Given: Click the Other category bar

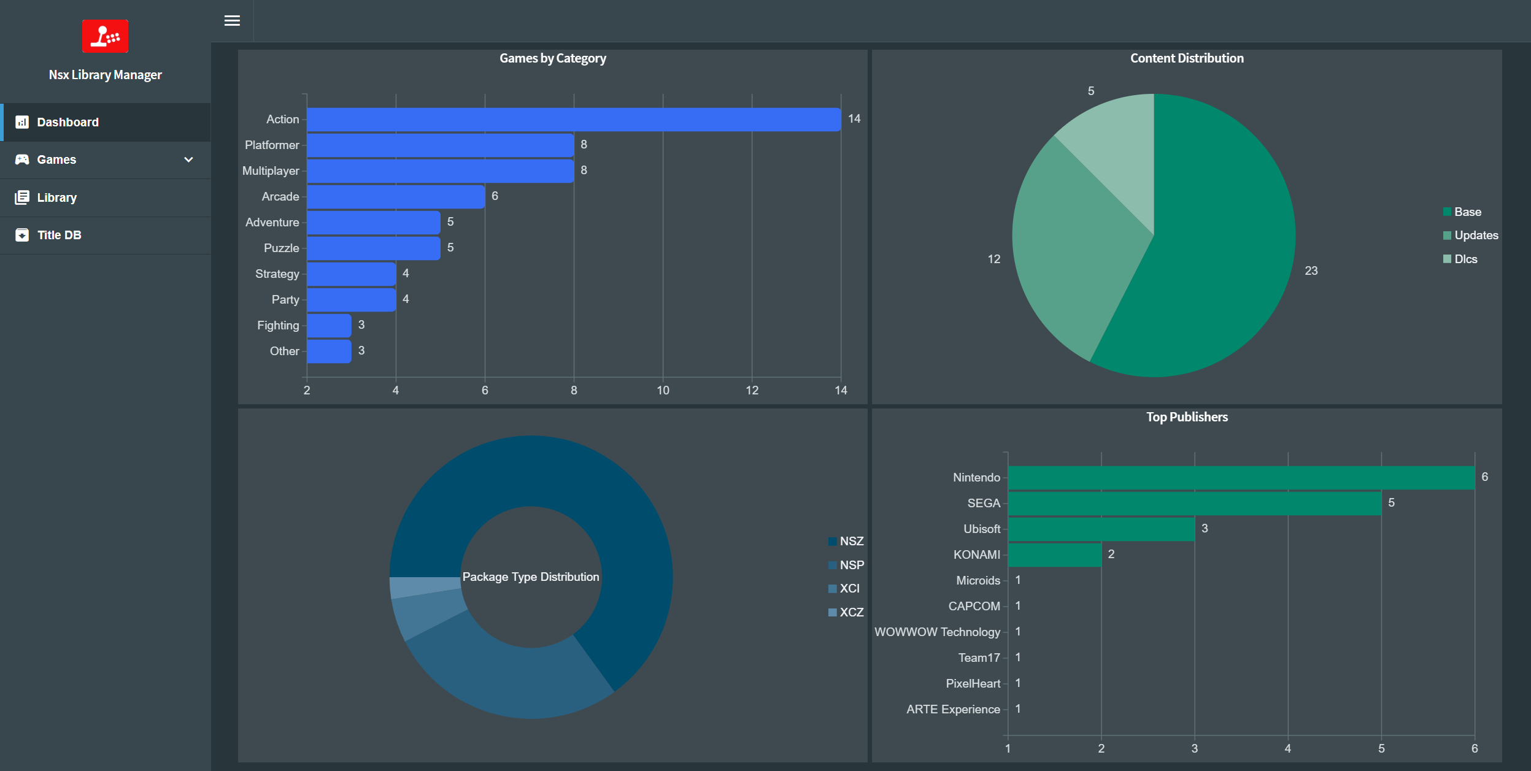Looking at the screenshot, I should (x=329, y=351).
